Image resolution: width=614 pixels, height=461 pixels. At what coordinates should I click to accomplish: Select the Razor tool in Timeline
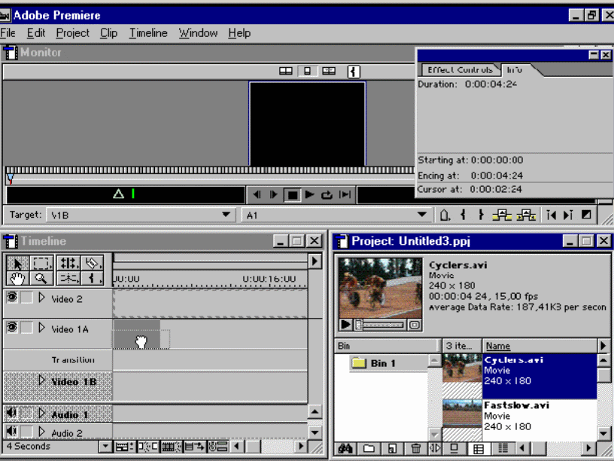pos(92,263)
